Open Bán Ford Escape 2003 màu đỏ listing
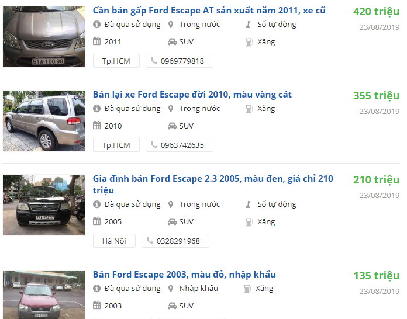407x319 pixels. coord(184,275)
